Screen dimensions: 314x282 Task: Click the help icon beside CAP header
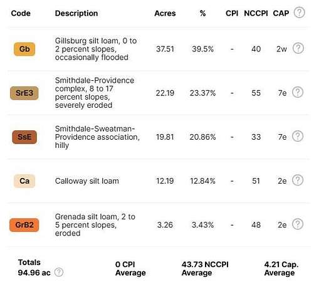299,13
